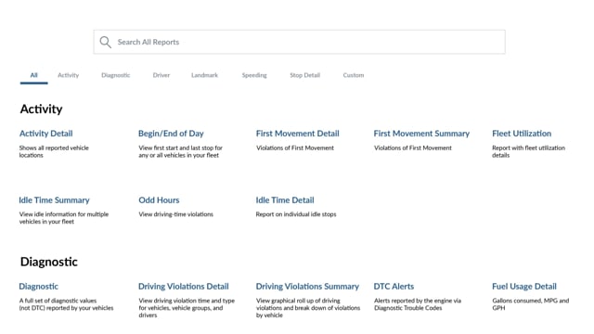Select the Stop Detail tab
594x334 pixels.
305,75
